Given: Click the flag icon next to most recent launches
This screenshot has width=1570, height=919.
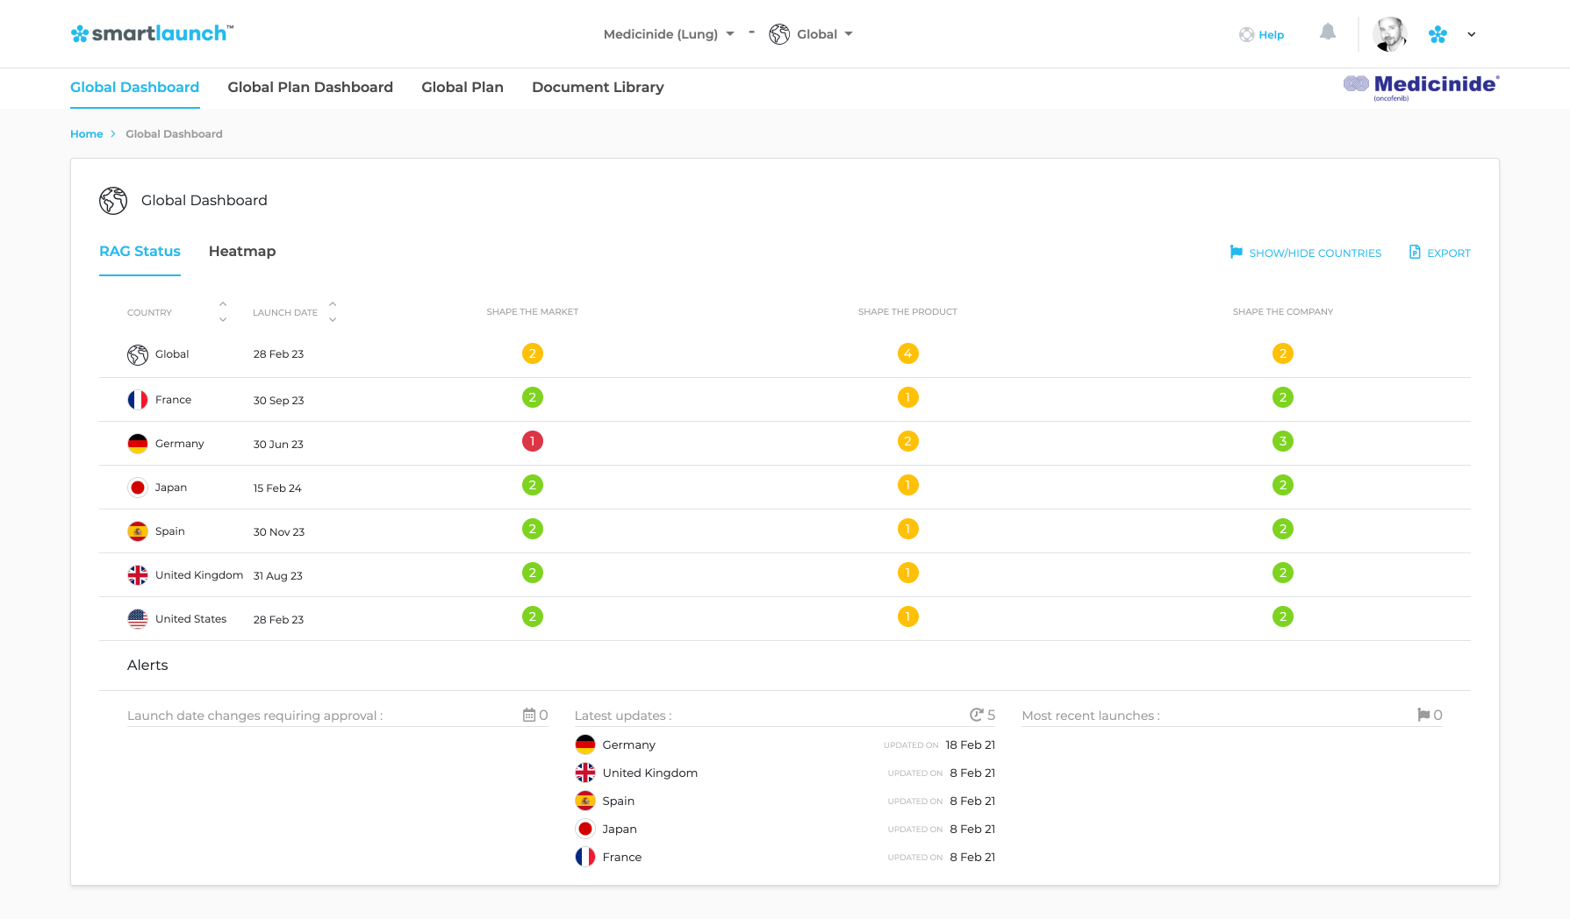Looking at the screenshot, I should [1423, 714].
